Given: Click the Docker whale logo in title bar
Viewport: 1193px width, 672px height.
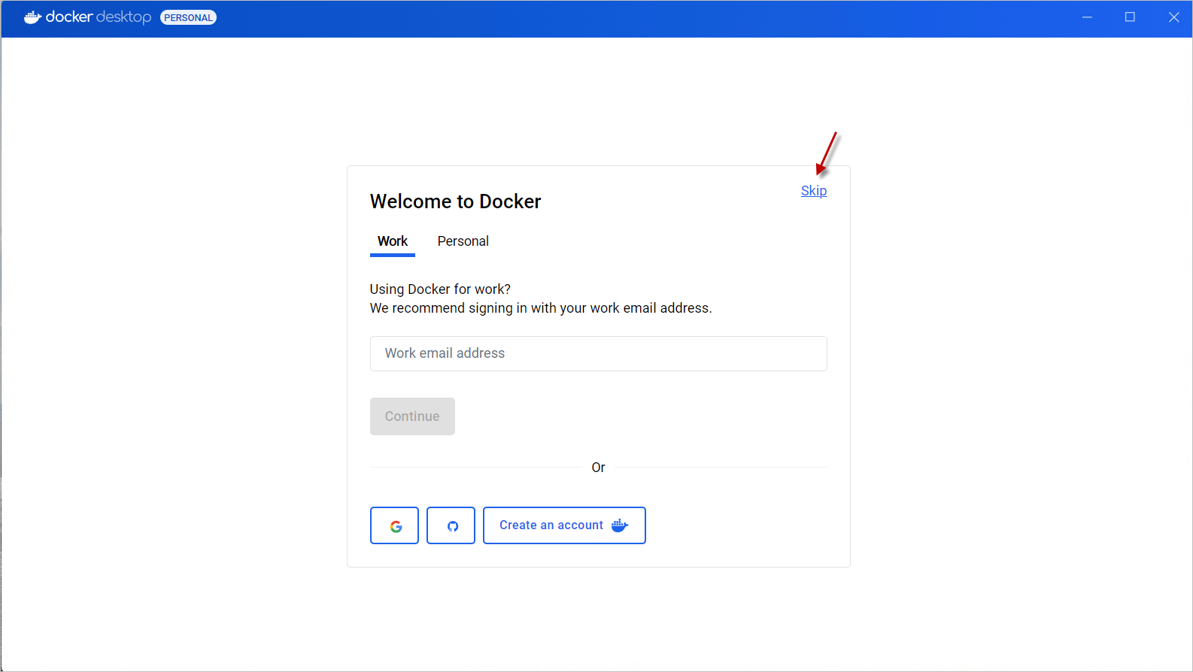Looking at the screenshot, I should [32, 17].
